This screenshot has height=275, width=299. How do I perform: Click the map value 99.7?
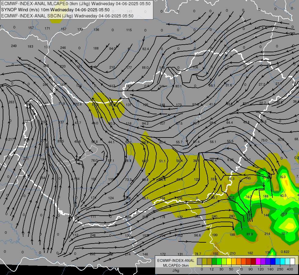point(214,198)
